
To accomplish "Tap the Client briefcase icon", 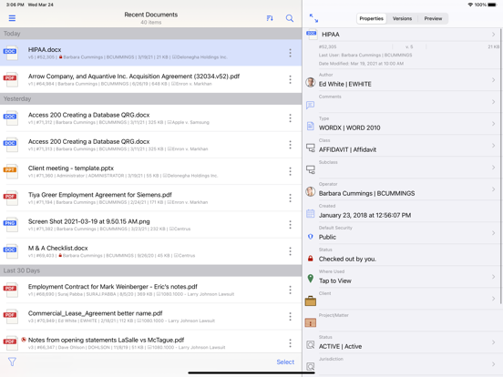I will pos(310,301).
